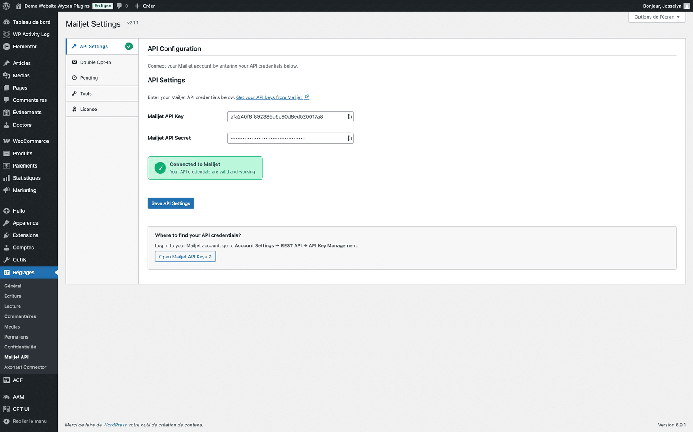Click the Statistiques chart icon
693x432 pixels.
click(6, 178)
